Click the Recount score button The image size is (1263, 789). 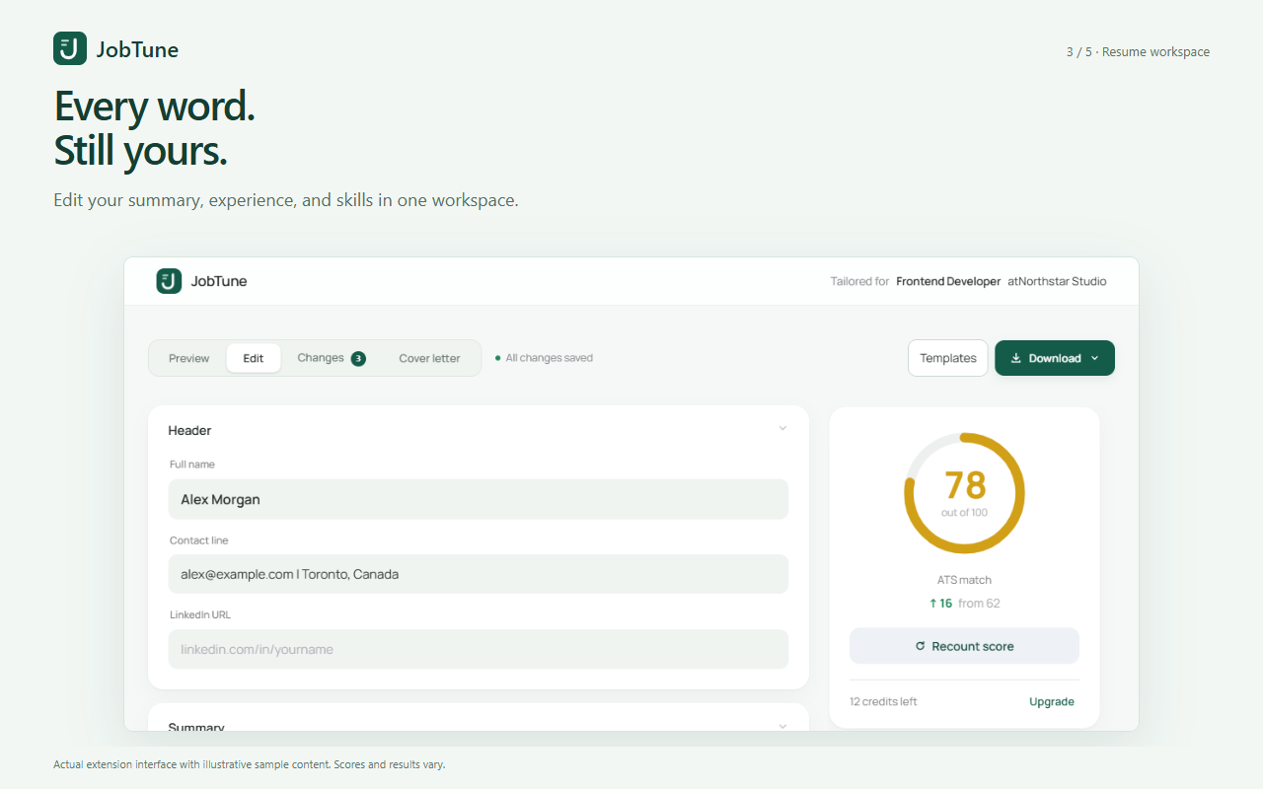[964, 646]
